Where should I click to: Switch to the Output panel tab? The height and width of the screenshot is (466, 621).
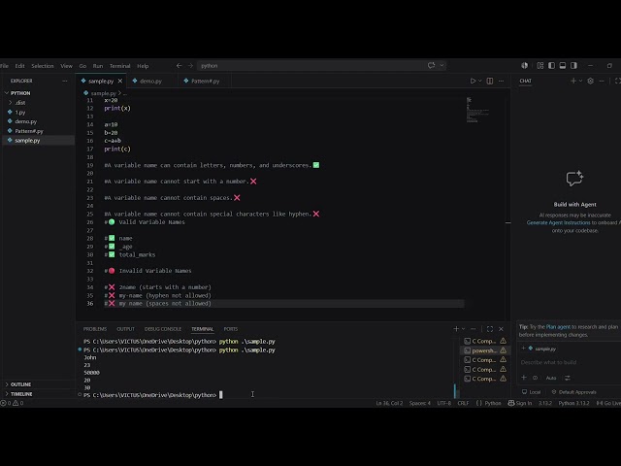tap(125, 329)
